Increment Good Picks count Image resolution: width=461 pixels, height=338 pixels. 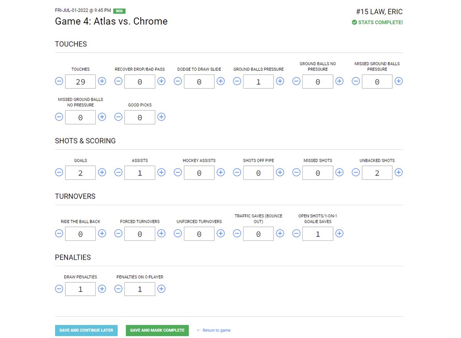point(161,117)
